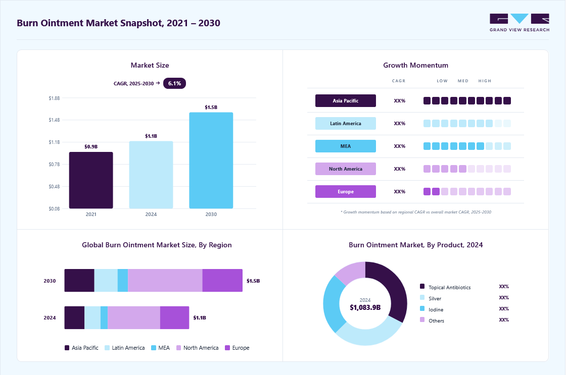Click the MEA momentum indicator squares
This screenshot has height=375, width=566.
pos(467,146)
